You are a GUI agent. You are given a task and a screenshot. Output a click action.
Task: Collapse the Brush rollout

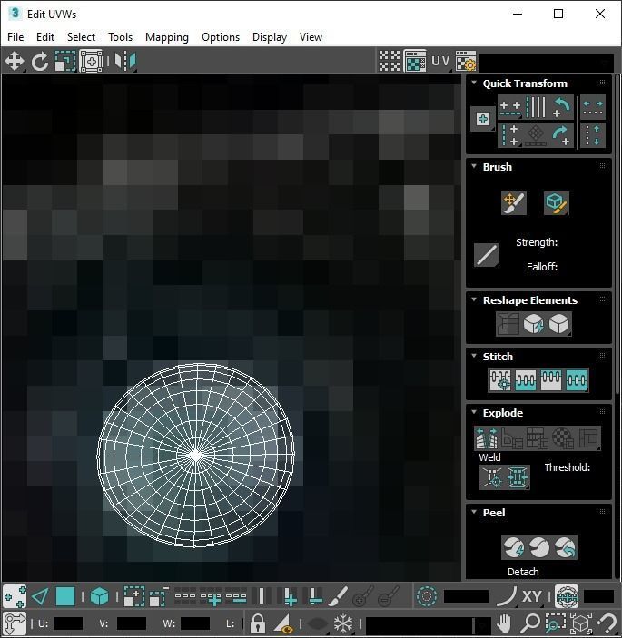(474, 166)
